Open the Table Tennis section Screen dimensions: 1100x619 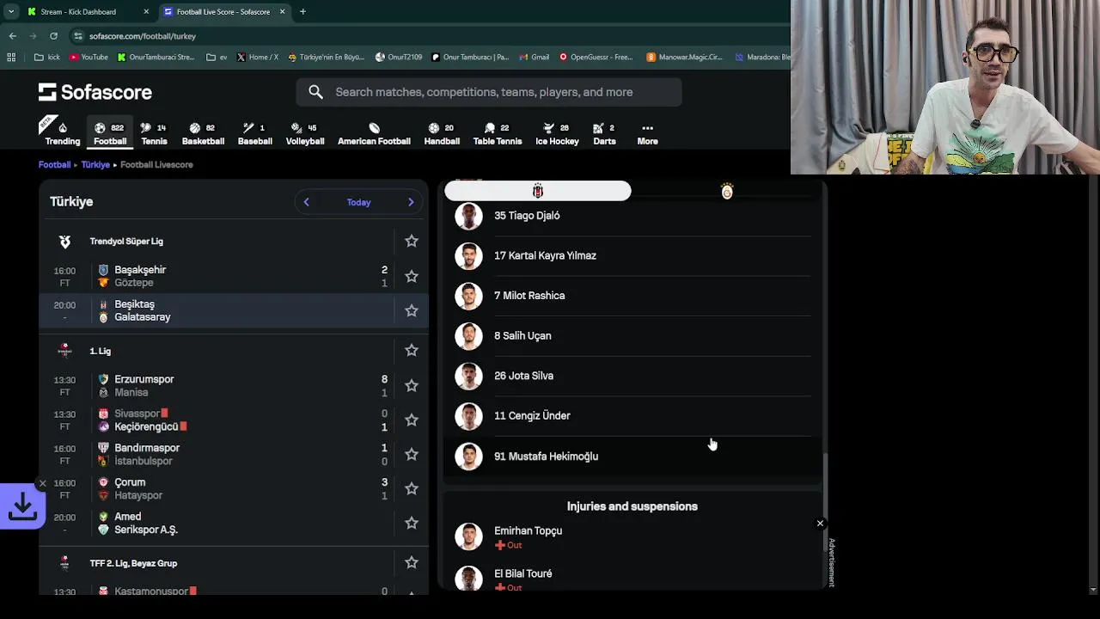point(497,133)
